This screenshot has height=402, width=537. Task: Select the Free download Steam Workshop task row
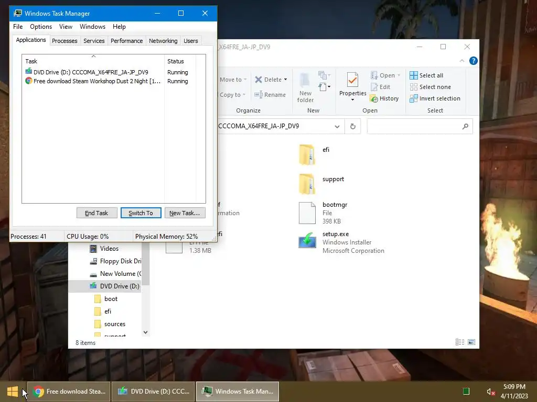pyautogui.click(x=109, y=81)
